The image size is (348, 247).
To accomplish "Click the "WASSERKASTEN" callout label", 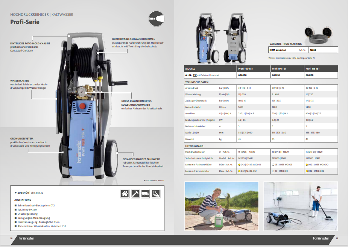I will 20,81.
